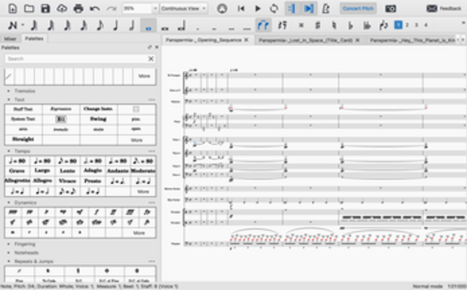
Task: Toggle pan score during playback button
Action: (309, 8)
